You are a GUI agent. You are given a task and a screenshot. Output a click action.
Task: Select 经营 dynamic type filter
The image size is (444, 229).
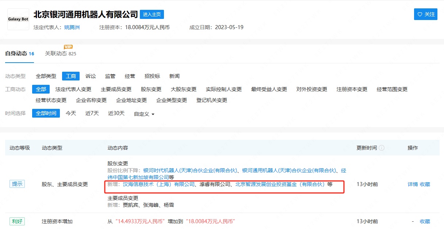130,76
